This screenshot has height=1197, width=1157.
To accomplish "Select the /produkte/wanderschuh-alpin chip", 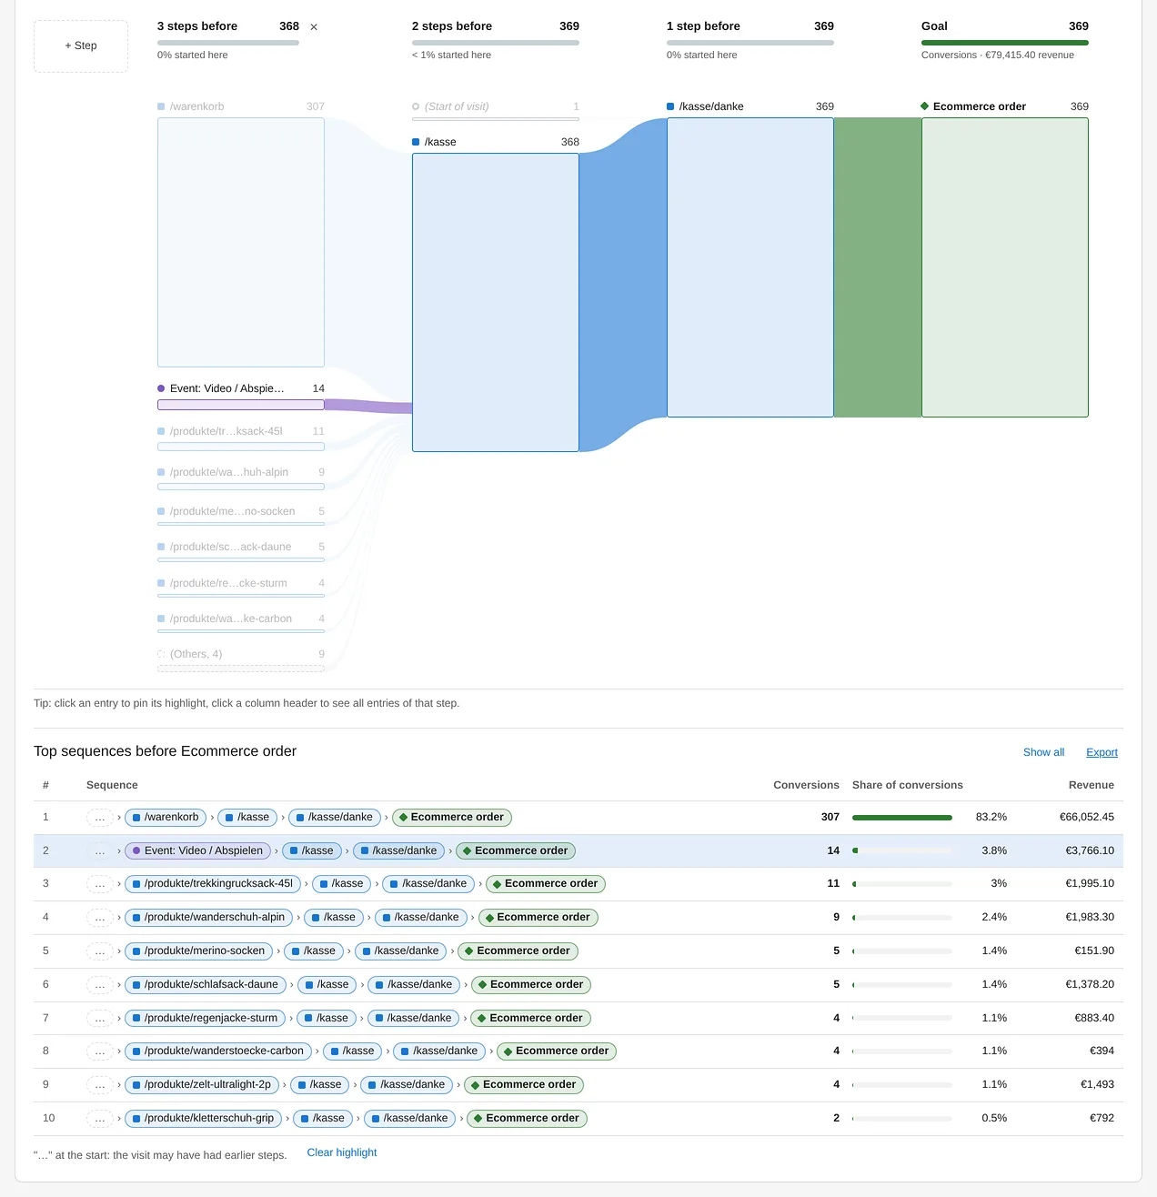I will click(x=208, y=918).
